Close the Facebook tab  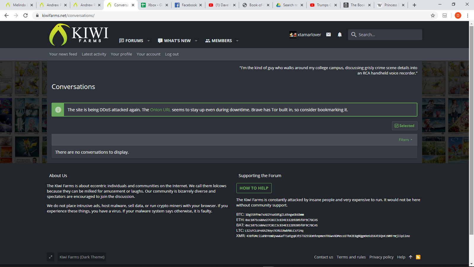[201, 5]
